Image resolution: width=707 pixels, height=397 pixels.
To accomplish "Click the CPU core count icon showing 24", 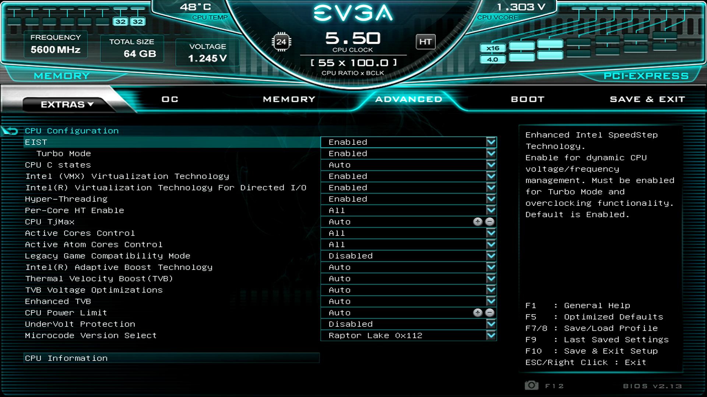I will [281, 42].
